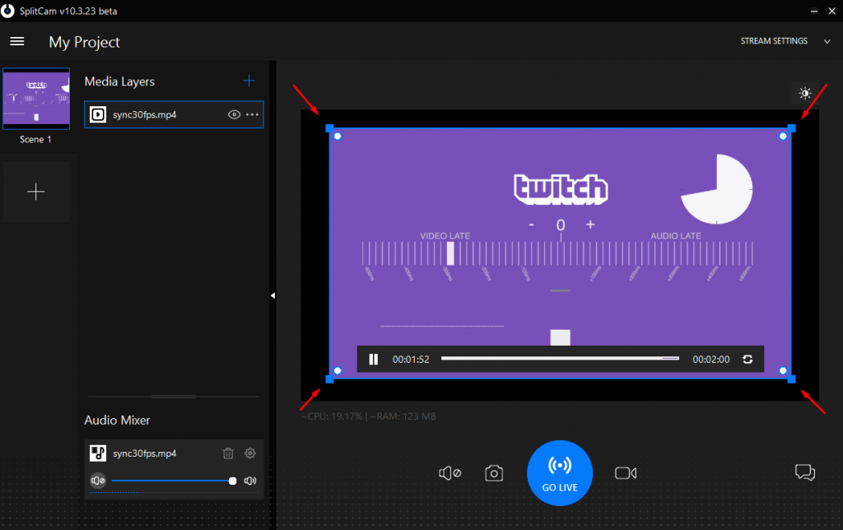Seek on the video progress bar
The width and height of the screenshot is (843, 530).
560,359
